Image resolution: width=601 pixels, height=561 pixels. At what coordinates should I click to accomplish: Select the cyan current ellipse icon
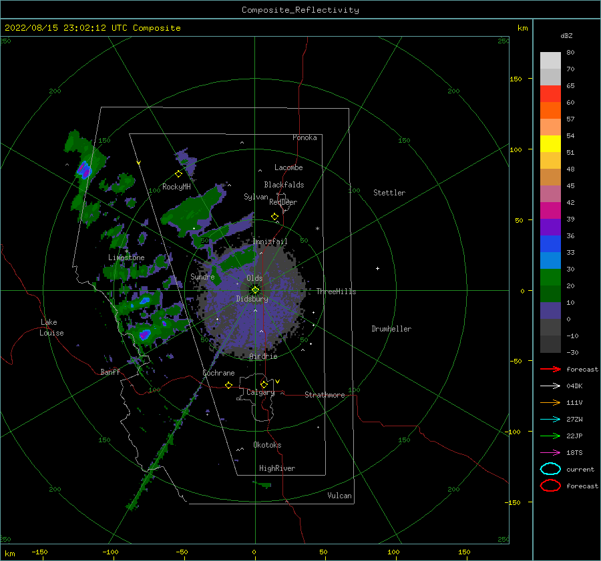tap(550, 469)
